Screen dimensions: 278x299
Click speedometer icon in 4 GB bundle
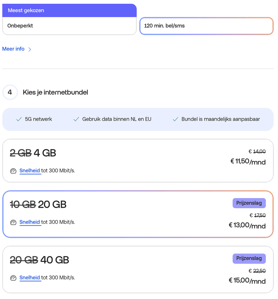[x=13, y=171]
